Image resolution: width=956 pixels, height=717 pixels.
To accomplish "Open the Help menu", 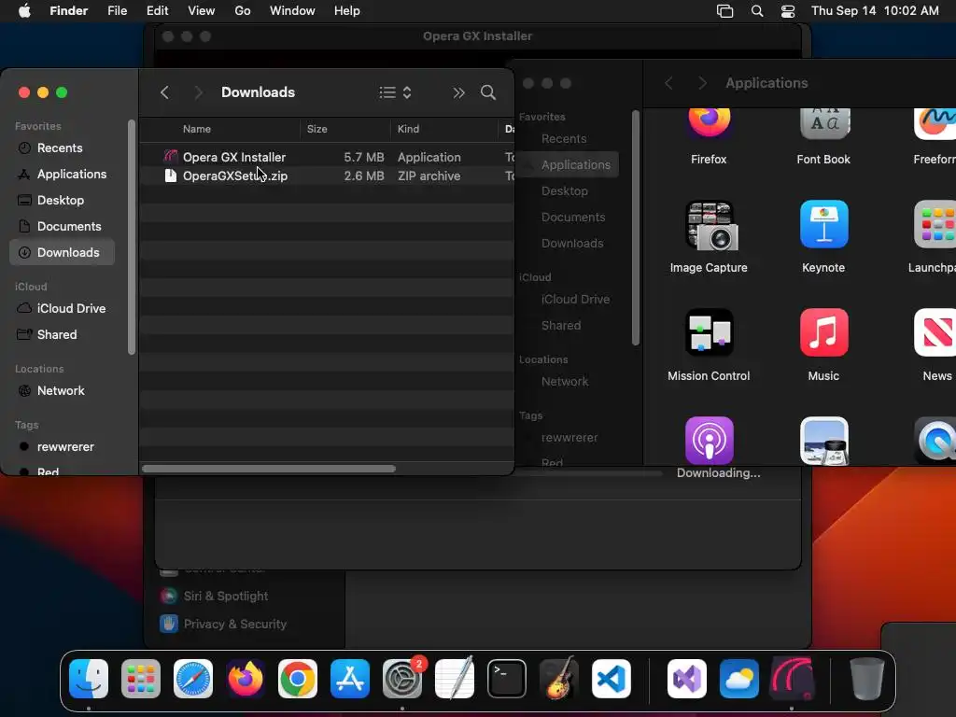I will [x=347, y=11].
